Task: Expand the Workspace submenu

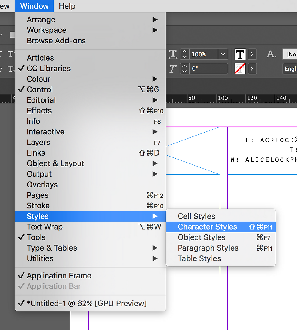Action: [90, 30]
